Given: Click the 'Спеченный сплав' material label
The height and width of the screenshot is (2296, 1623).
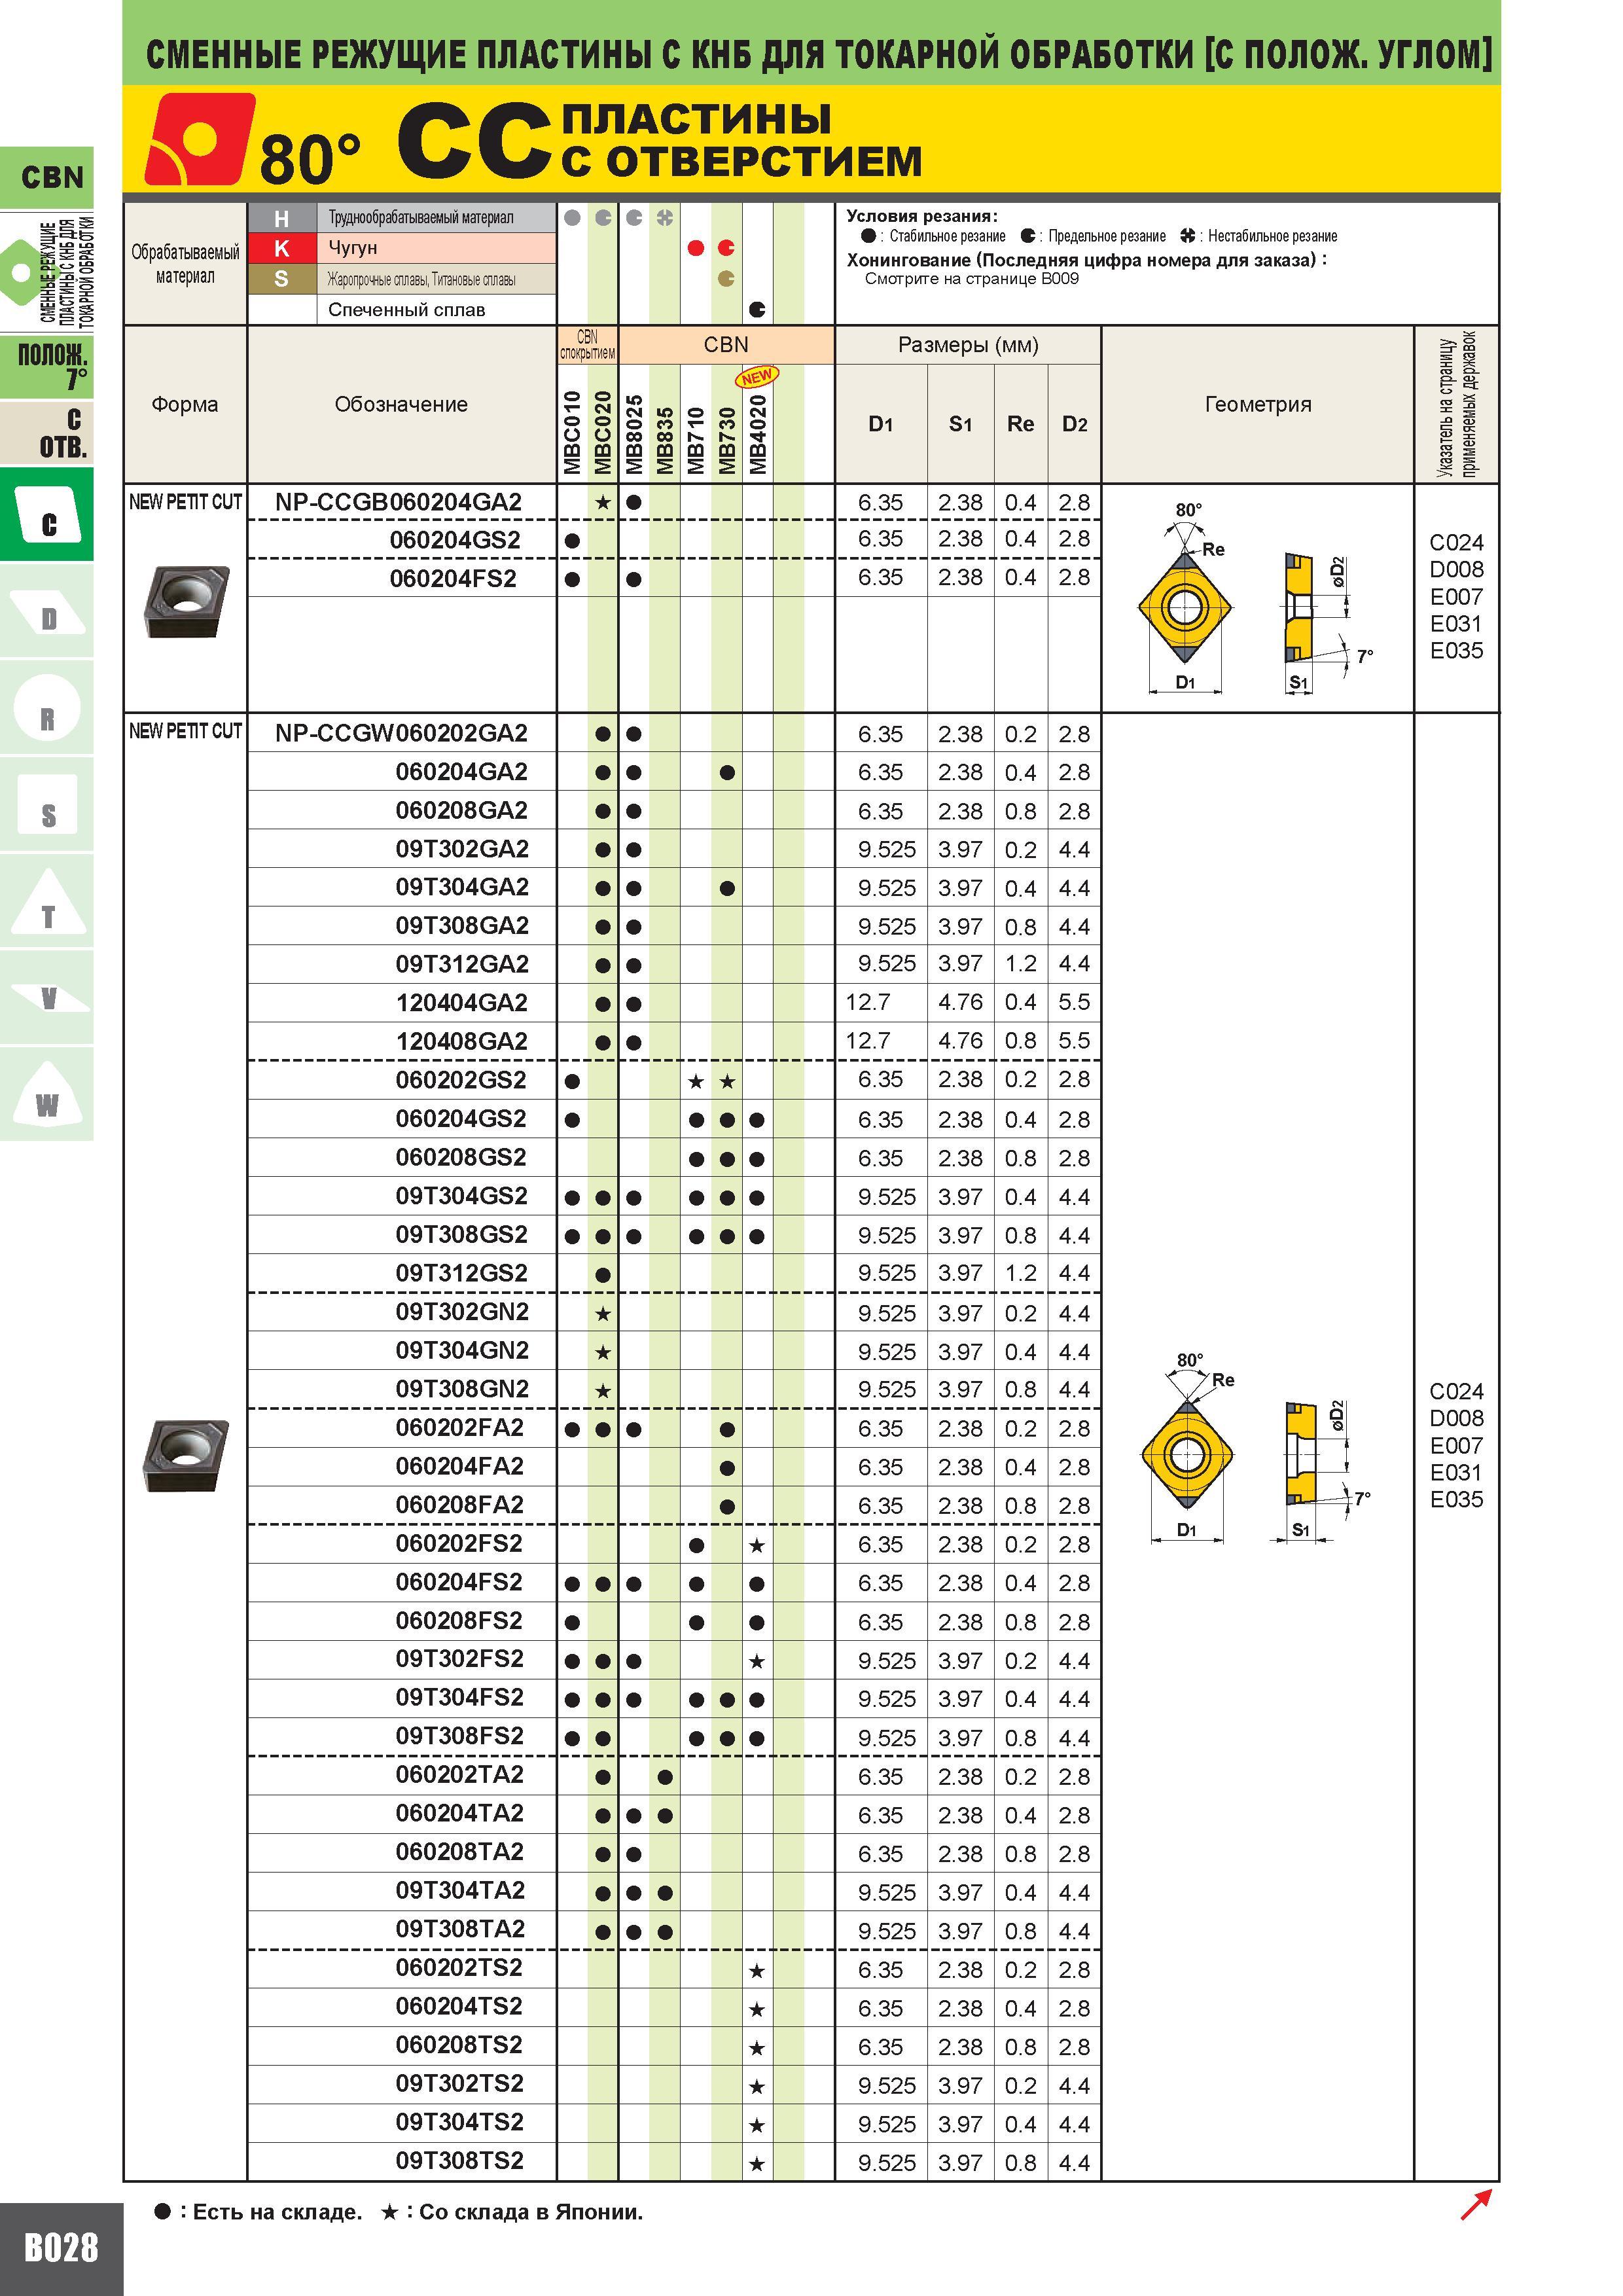Looking at the screenshot, I should (407, 310).
